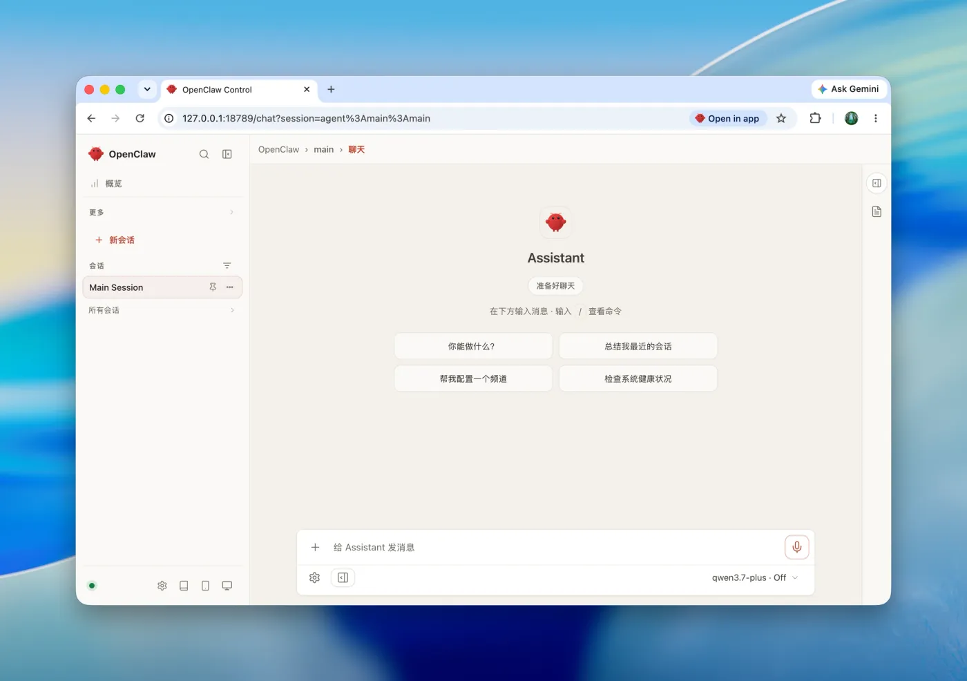This screenshot has height=681, width=967.
Task: Click the mobile device icon in sidebar footer
Action: (205, 586)
